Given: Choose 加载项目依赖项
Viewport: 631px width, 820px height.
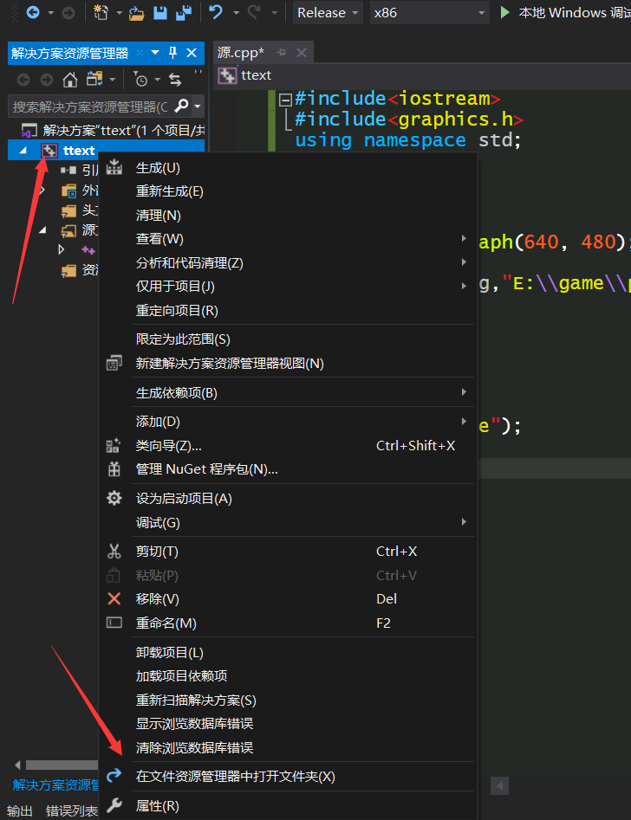Looking at the screenshot, I should tap(288, 675).
